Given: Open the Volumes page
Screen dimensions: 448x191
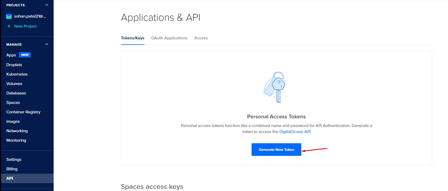Looking at the screenshot, I should [x=14, y=84].
